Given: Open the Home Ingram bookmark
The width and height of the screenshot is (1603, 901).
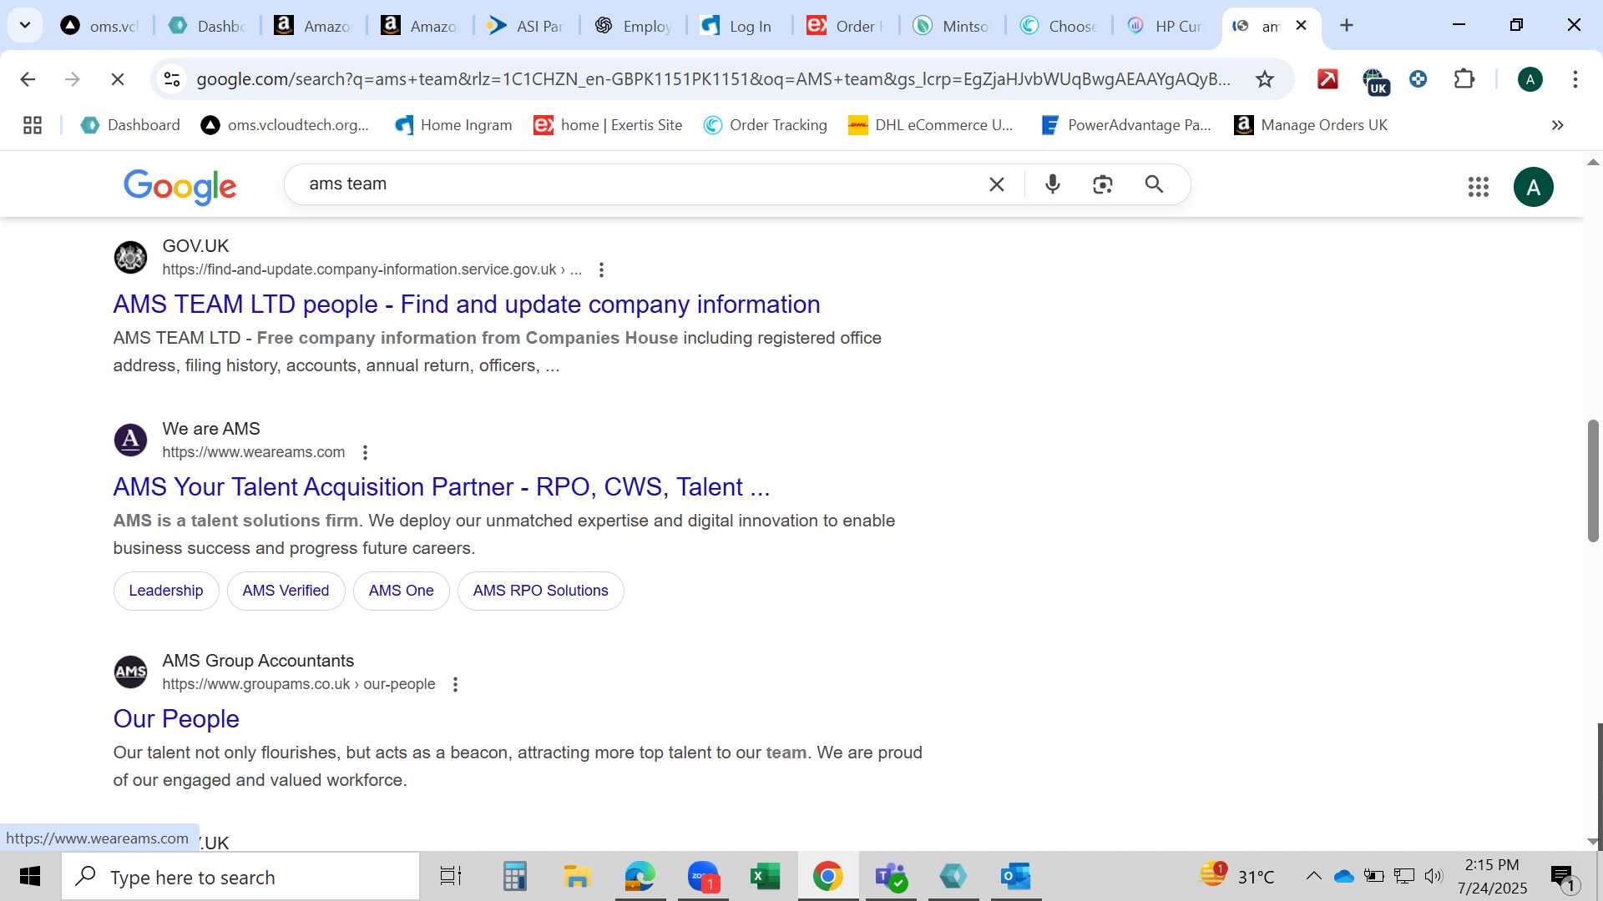Looking at the screenshot, I should coord(453,125).
